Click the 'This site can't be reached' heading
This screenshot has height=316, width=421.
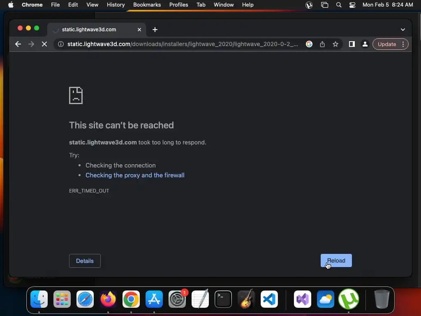pos(121,125)
